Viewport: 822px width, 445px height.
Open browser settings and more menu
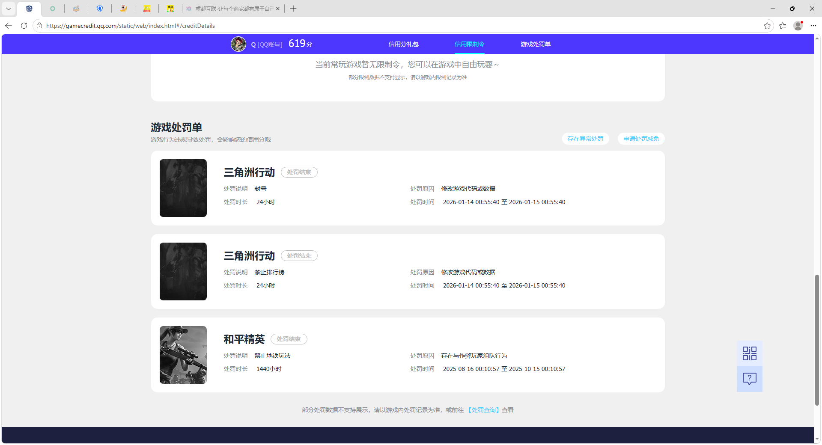coord(813,26)
